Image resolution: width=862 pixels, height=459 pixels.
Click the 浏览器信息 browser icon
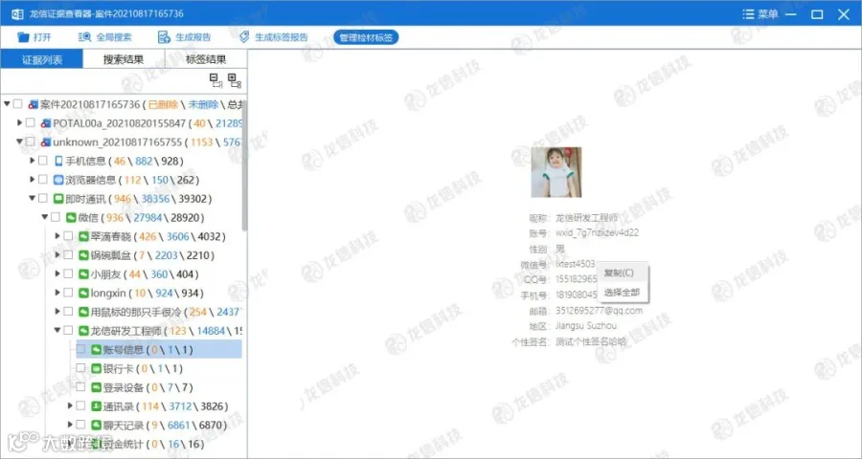[58, 180]
